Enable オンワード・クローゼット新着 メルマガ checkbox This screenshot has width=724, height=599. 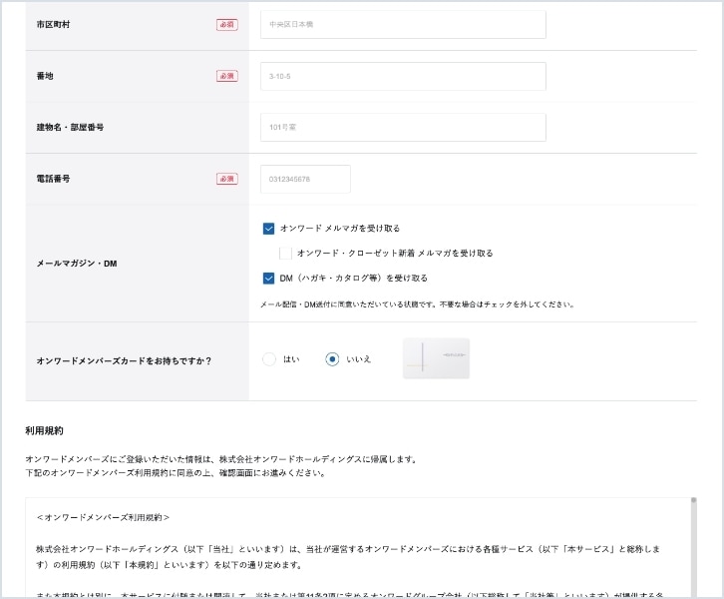point(285,254)
